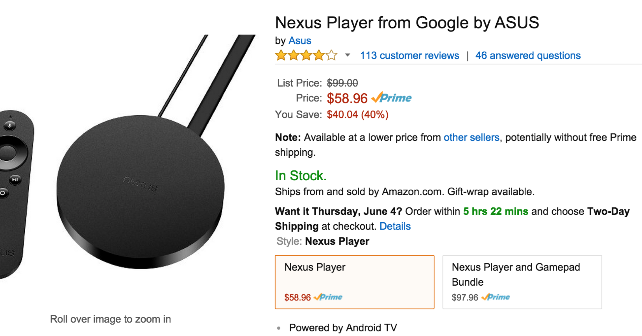Select the Nexus Player and Gamepad Bundle option
Image resolution: width=642 pixels, height=336 pixels.
tap(522, 282)
